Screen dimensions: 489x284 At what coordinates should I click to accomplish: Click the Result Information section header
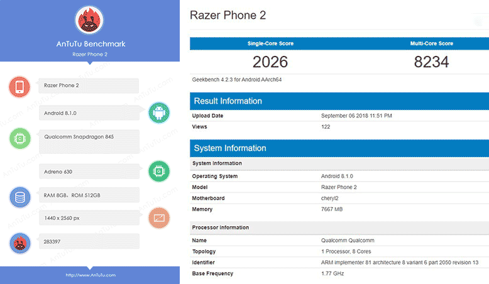coord(339,101)
